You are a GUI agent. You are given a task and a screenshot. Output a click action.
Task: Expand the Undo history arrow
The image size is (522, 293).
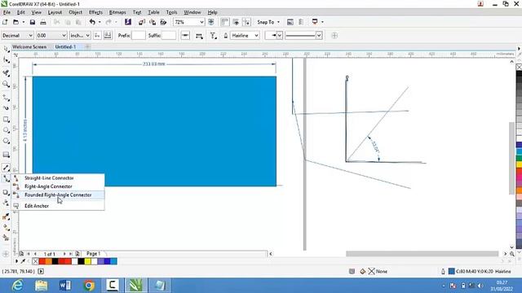(x=100, y=22)
